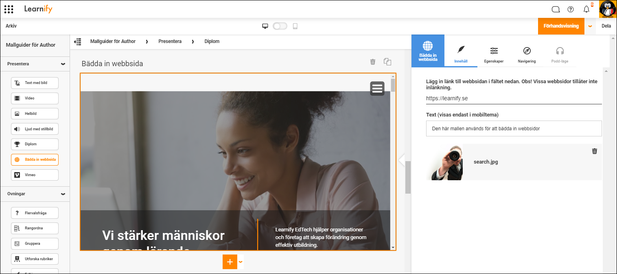This screenshot has height=274, width=617.
Task: Open the help question mark icon
Action: [x=570, y=9]
